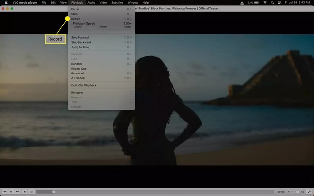Choose Jump to Time menu item
This screenshot has width=314, height=196.
pos(80,47)
